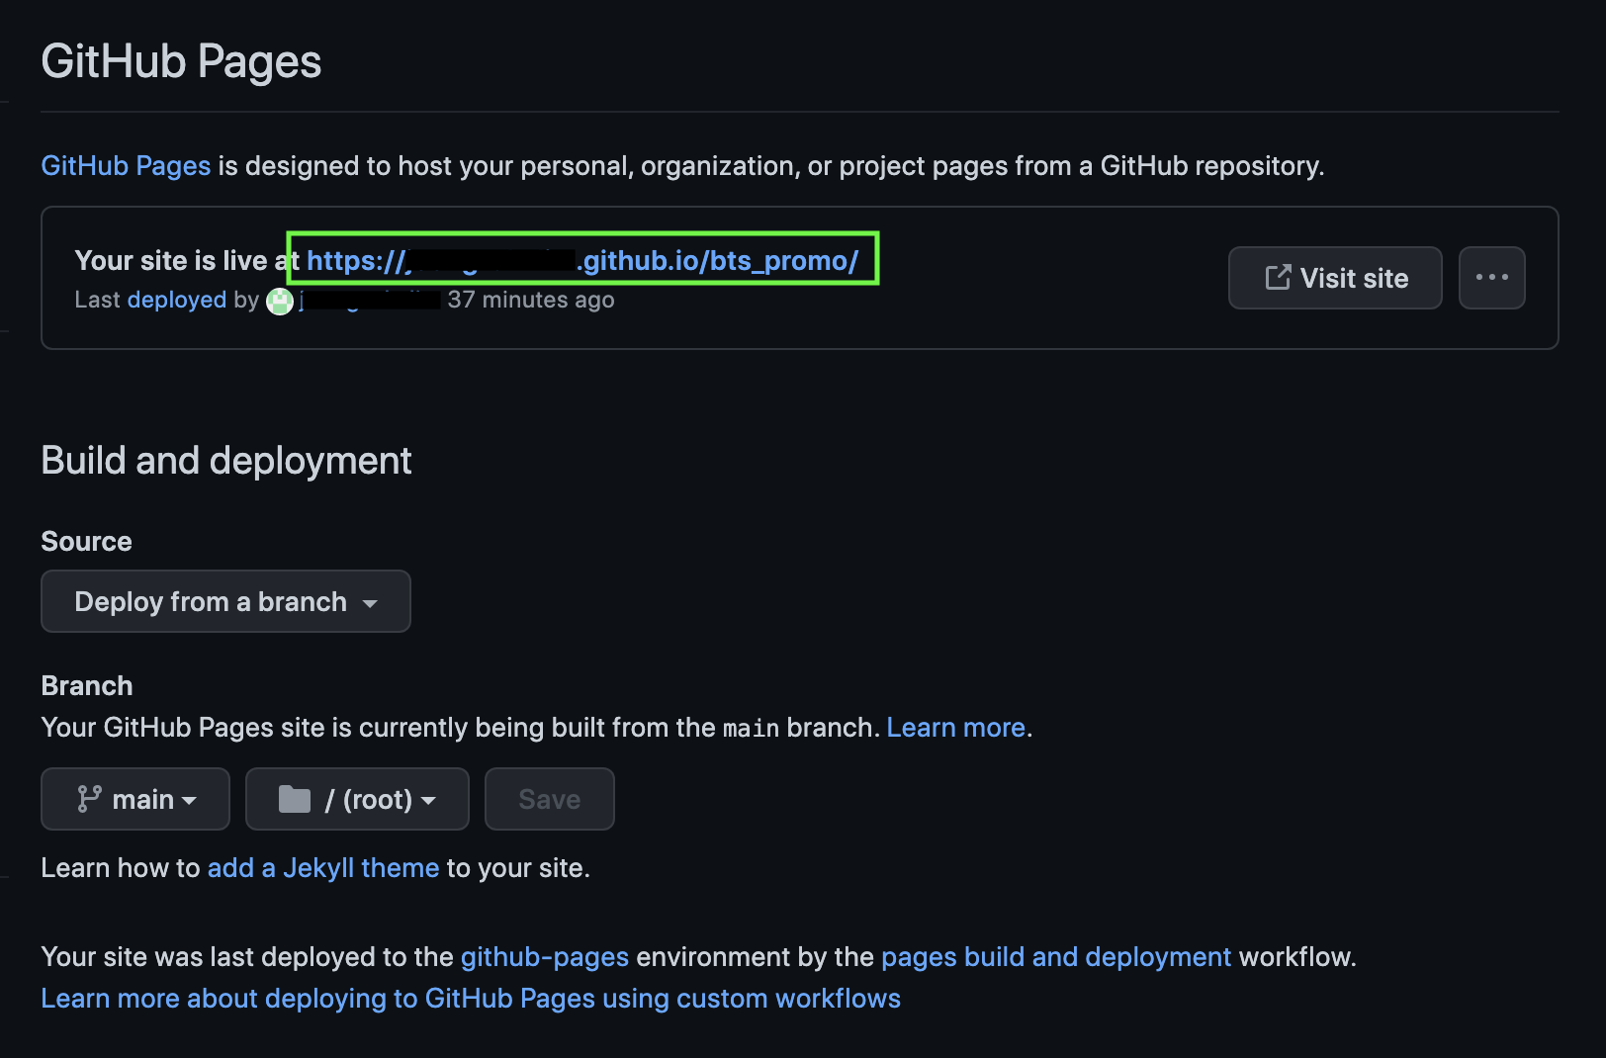
Task: Click the 'Build and deployment' heading
Action: 226,461
